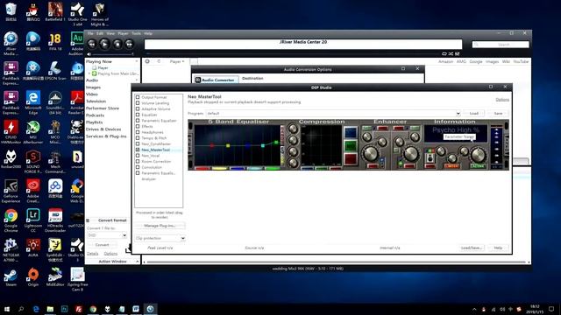Open the Program preset dropdown in DSP Studio

pyautogui.click(x=458, y=113)
